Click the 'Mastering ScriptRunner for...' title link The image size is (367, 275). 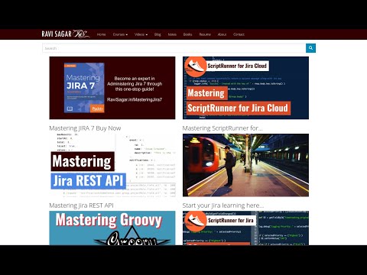click(x=222, y=128)
